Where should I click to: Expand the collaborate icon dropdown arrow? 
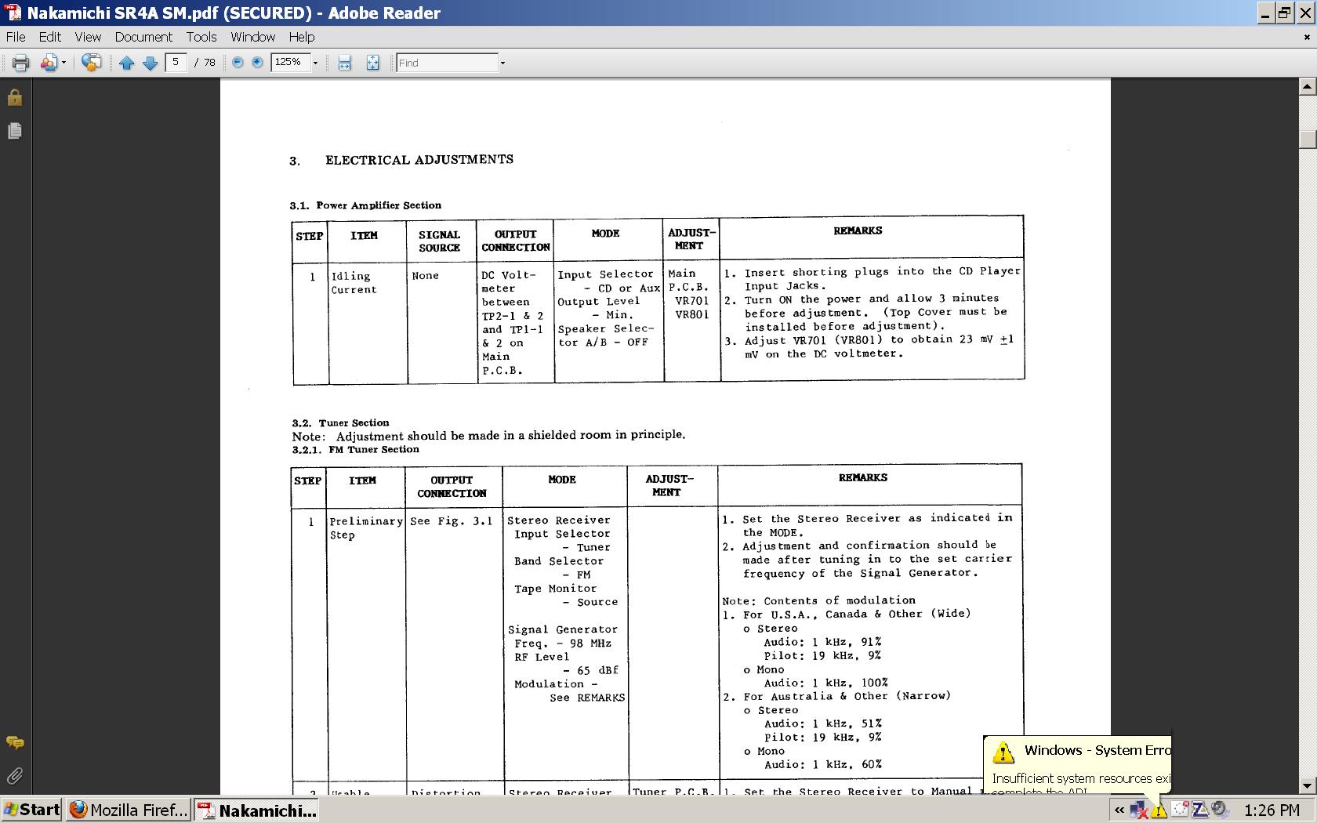coord(63,63)
